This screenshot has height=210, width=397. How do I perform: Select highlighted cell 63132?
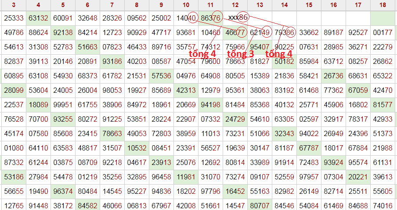point(38,18)
